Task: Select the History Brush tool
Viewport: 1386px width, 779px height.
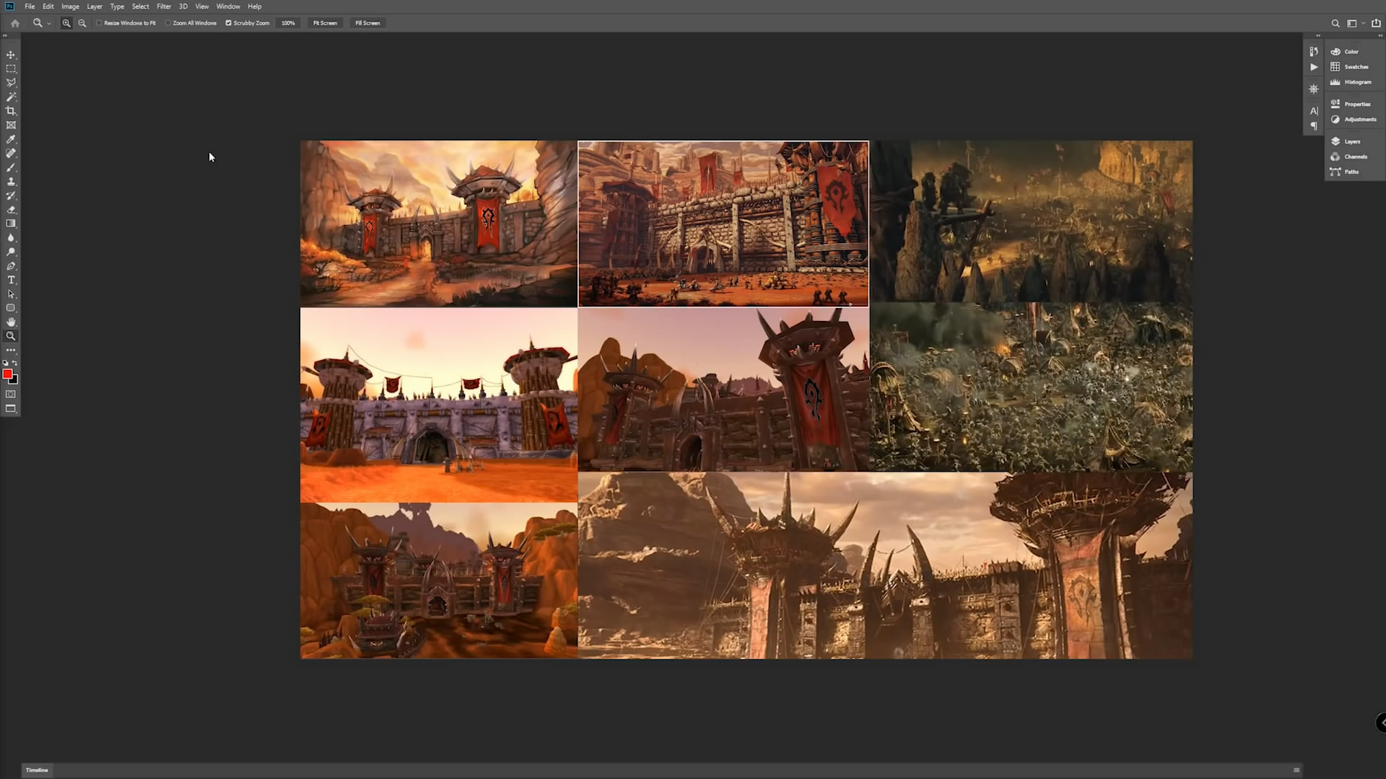Action: (x=11, y=195)
